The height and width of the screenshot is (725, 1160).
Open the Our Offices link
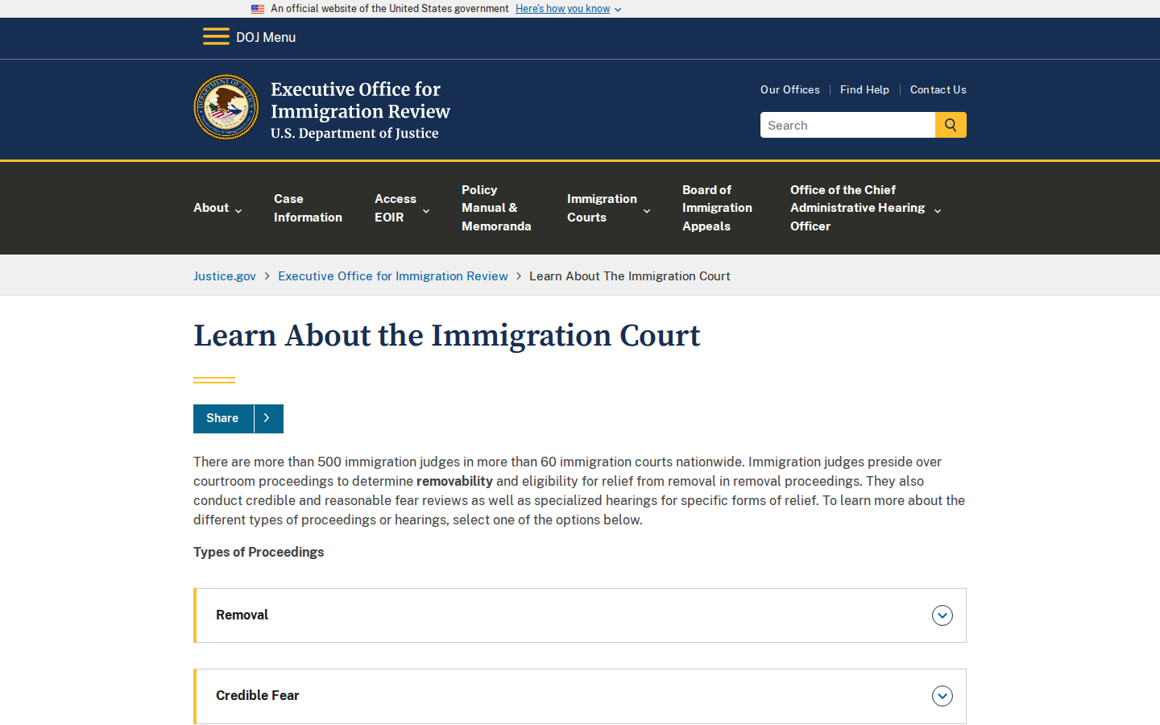(x=790, y=89)
